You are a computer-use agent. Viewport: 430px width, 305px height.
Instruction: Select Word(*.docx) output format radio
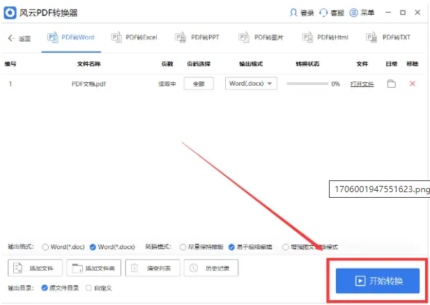93,247
